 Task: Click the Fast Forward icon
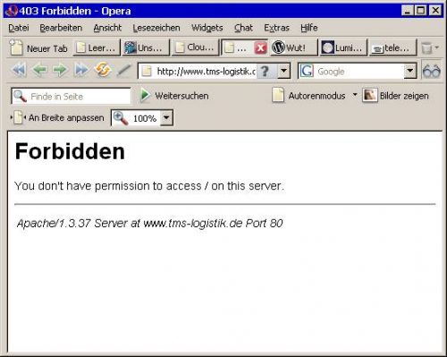click(x=81, y=71)
